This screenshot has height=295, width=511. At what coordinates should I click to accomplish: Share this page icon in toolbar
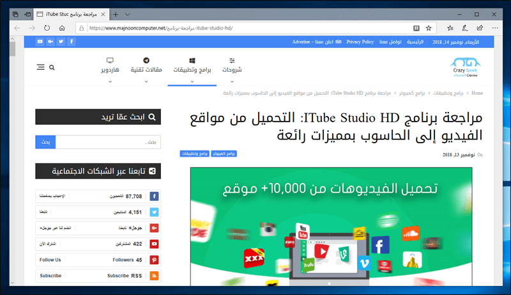[480, 28]
